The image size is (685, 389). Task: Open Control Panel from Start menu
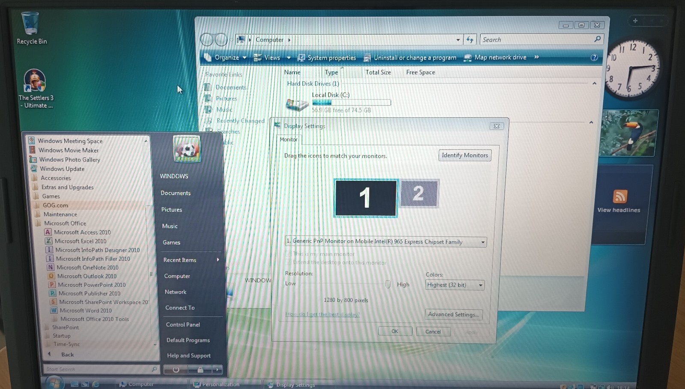[183, 324]
